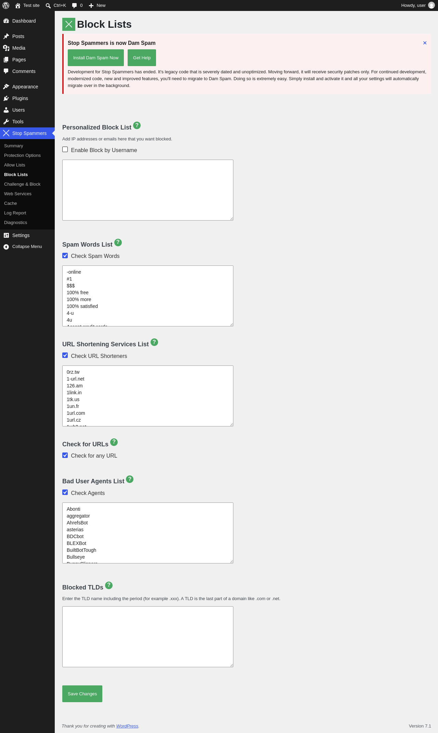
Task: Open Blocked TLDs help icon
Action: [109, 585]
